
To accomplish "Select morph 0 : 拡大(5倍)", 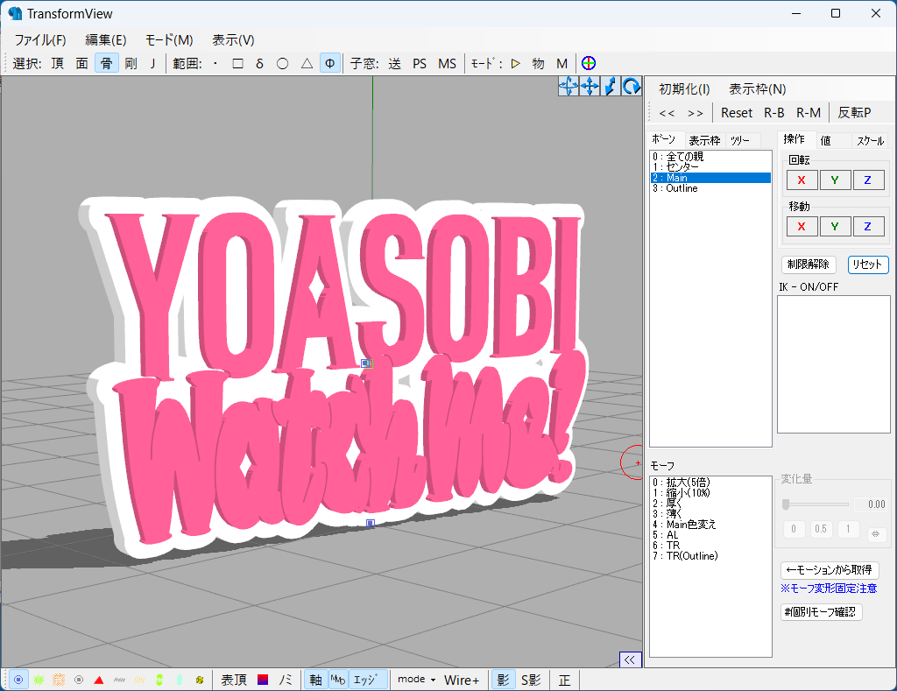I will click(x=711, y=483).
